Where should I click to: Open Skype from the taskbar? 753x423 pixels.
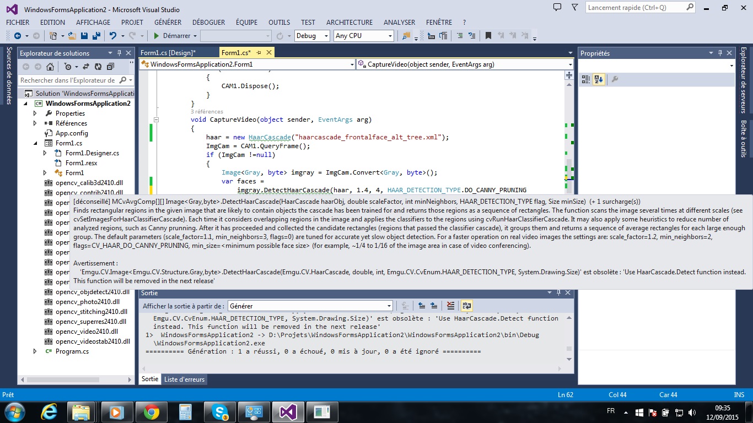point(220,412)
